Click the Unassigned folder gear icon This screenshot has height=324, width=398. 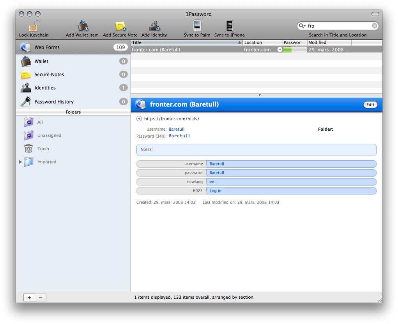point(29,135)
